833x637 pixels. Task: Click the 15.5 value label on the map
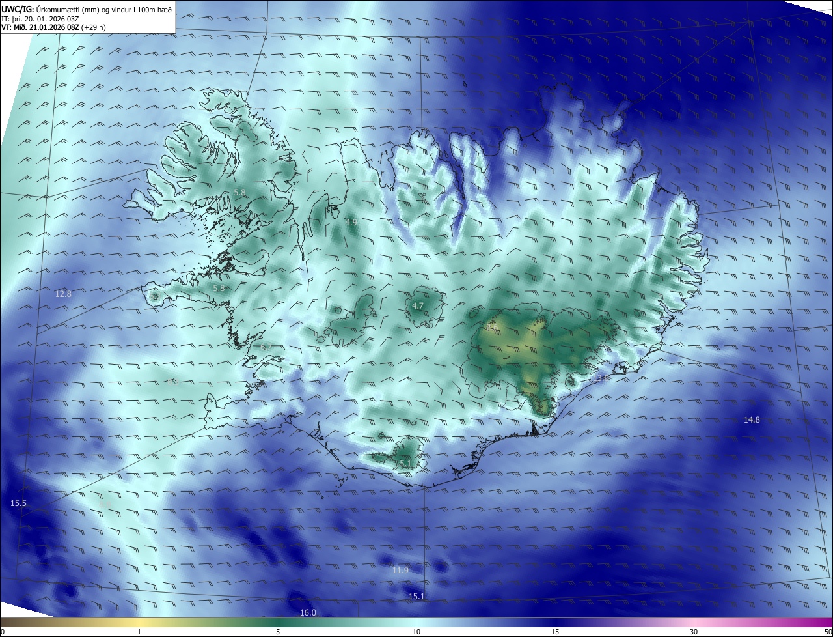(19, 503)
